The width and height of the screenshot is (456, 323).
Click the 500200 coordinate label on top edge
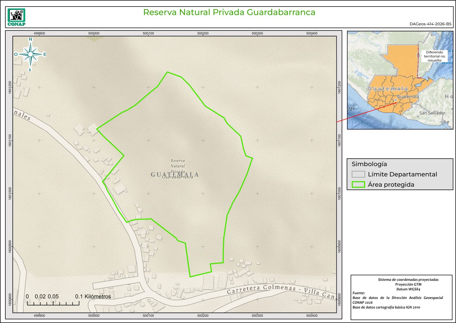203,34
